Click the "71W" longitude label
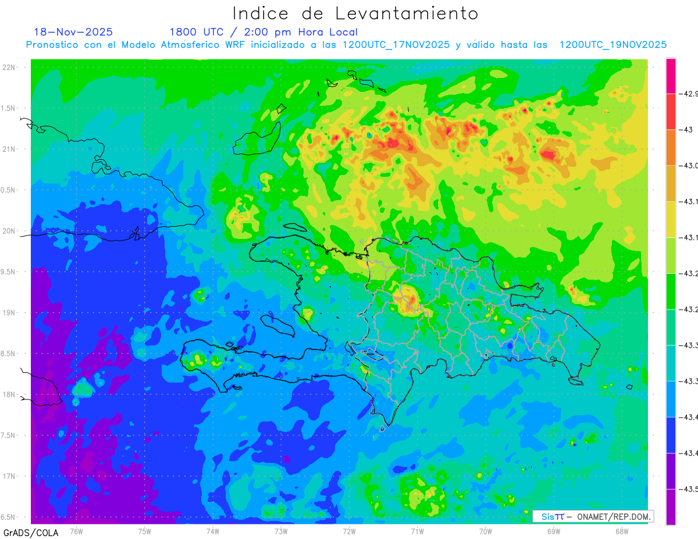The height and width of the screenshot is (539, 698). click(x=417, y=530)
